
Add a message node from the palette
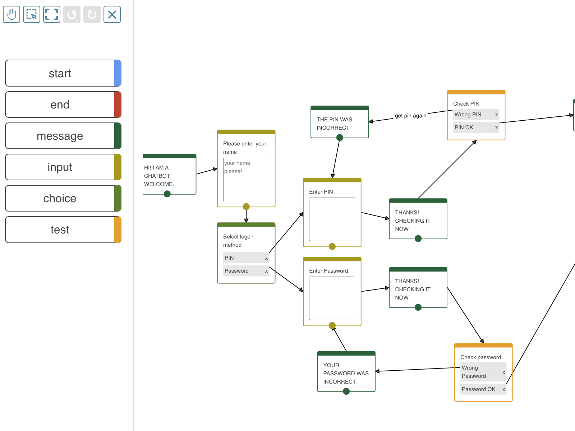click(60, 136)
